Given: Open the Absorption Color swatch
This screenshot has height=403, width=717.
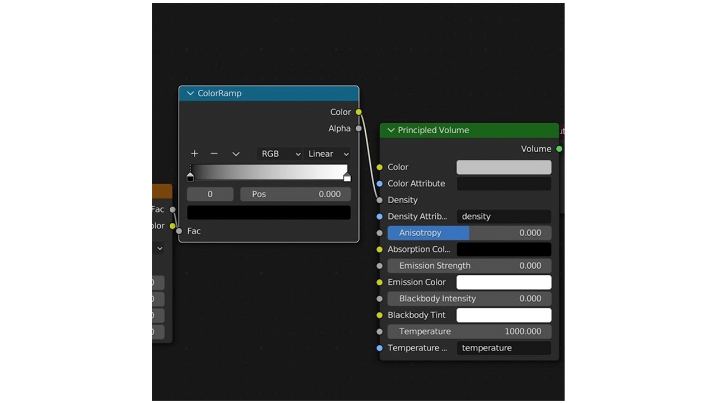Looking at the screenshot, I should pos(504,250).
